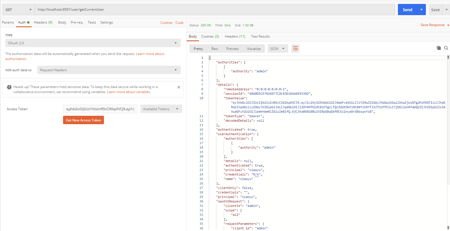Select the Raw view mode
Screen dimensions: 450x231
pyautogui.click(x=215, y=48)
